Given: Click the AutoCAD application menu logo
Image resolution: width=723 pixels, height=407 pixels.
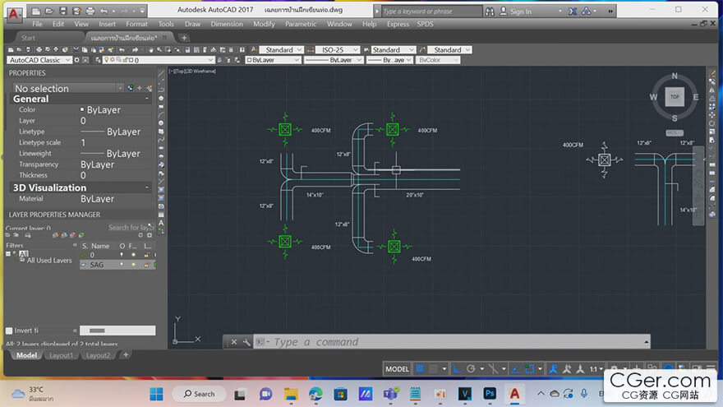Looking at the screenshot, I should 14,13.
